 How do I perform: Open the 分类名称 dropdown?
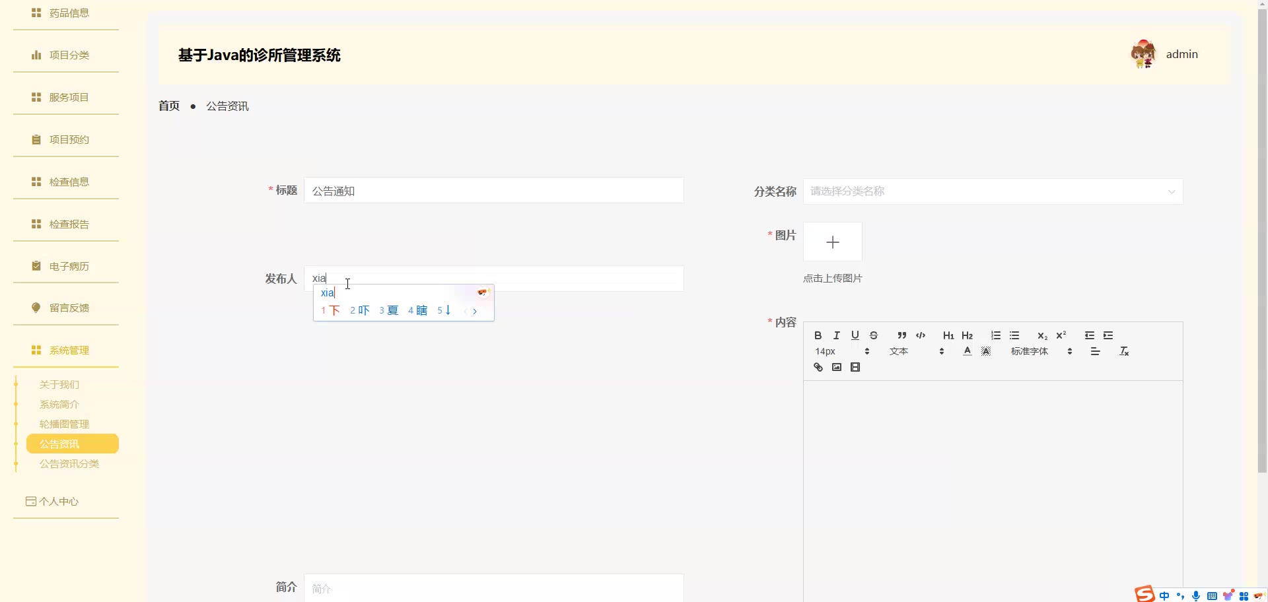point(992,191)
